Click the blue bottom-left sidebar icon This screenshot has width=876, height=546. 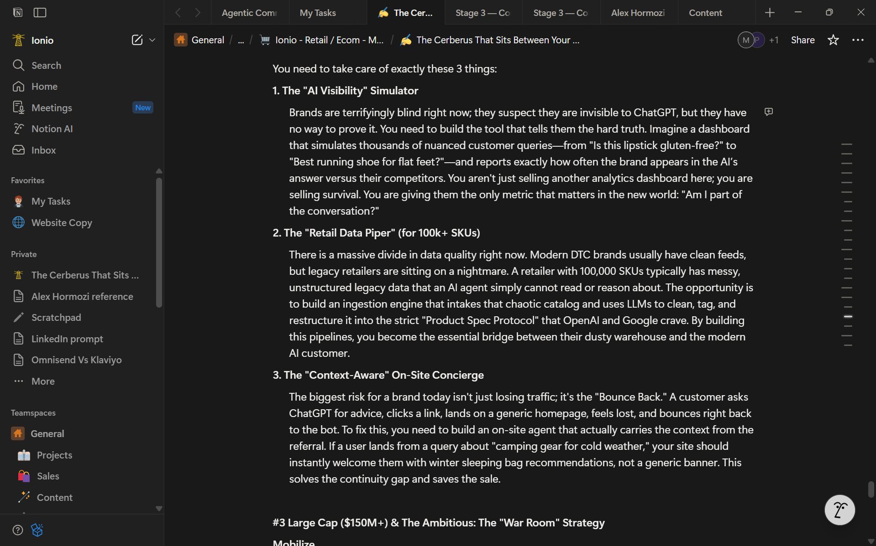point(37,530)
